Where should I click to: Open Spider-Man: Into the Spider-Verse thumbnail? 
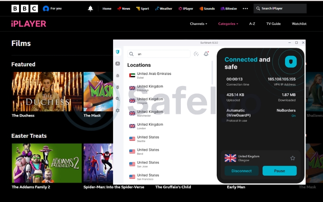point(98,163)
